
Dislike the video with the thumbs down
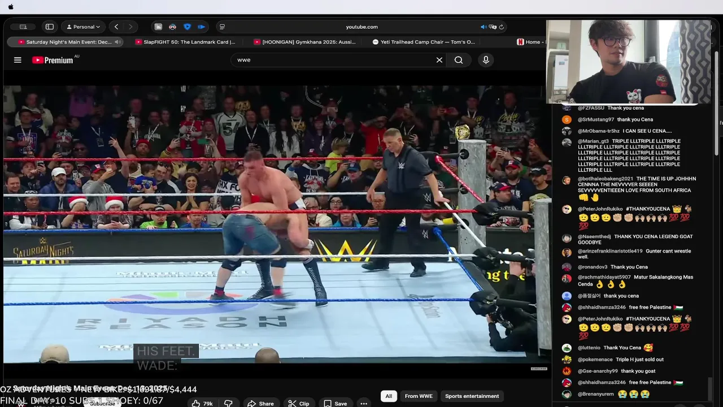pos(228,404)
